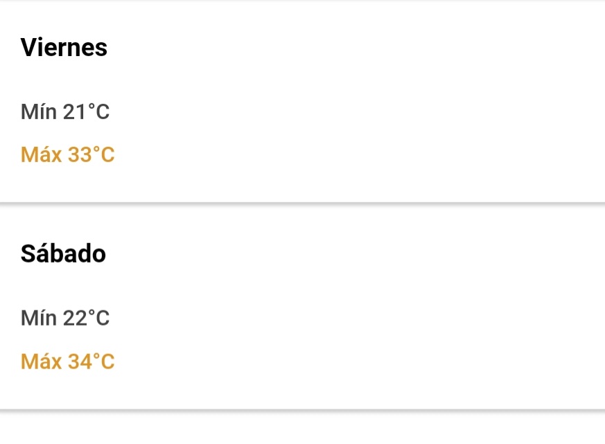This screenshot has height=444, width=605.
Task: Select Friday's maximum temperature line, Máx 33°C
Action: tap(67, 155)
